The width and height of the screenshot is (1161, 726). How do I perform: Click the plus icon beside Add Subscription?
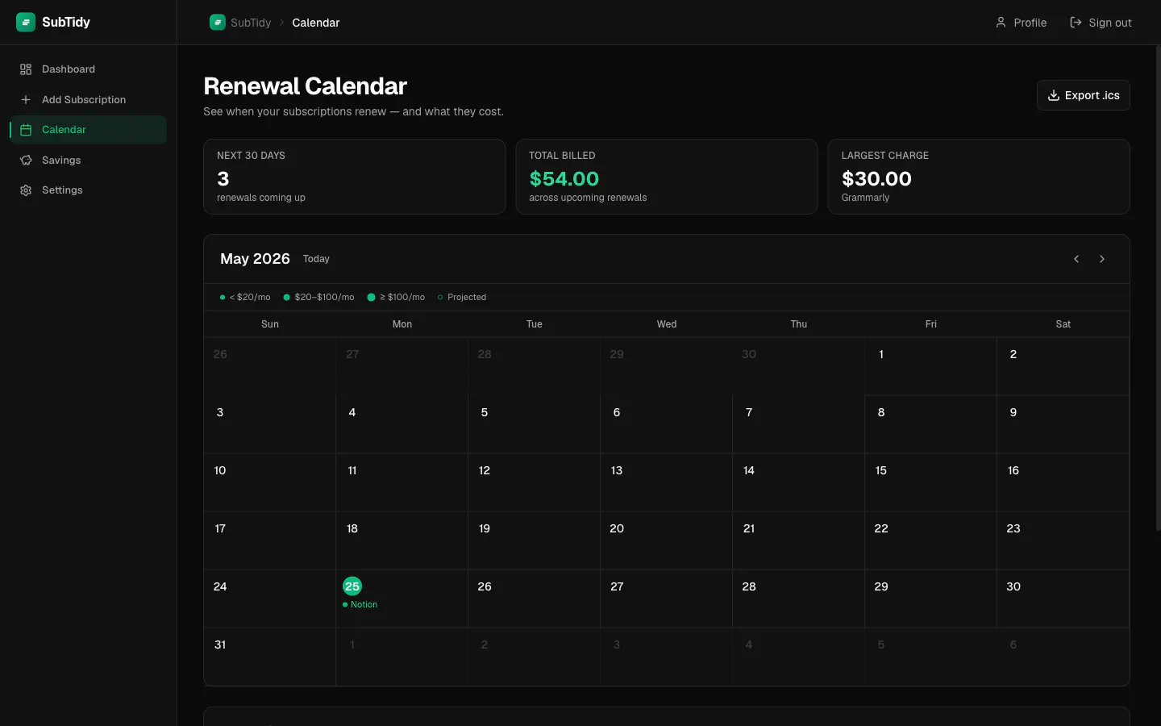26,99
